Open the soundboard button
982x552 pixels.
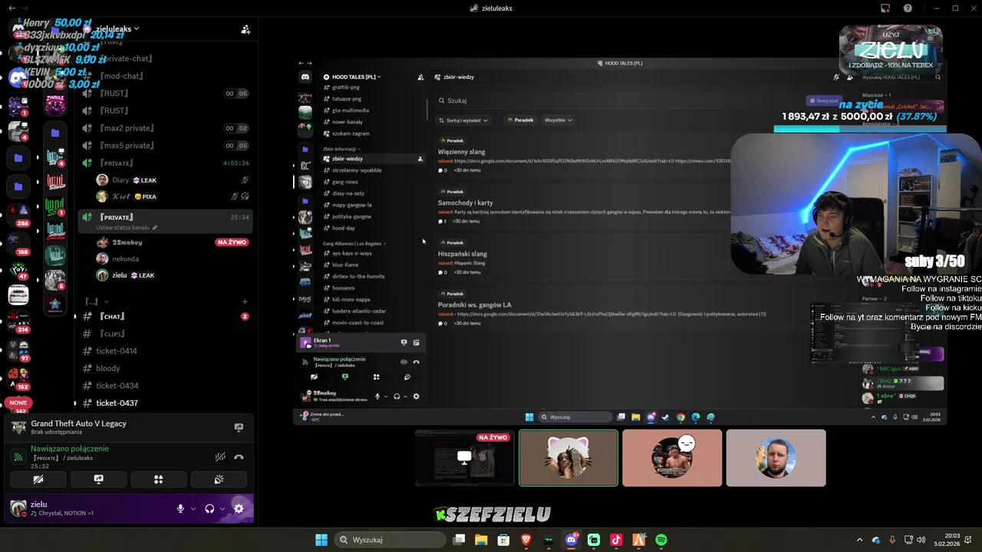219,479
